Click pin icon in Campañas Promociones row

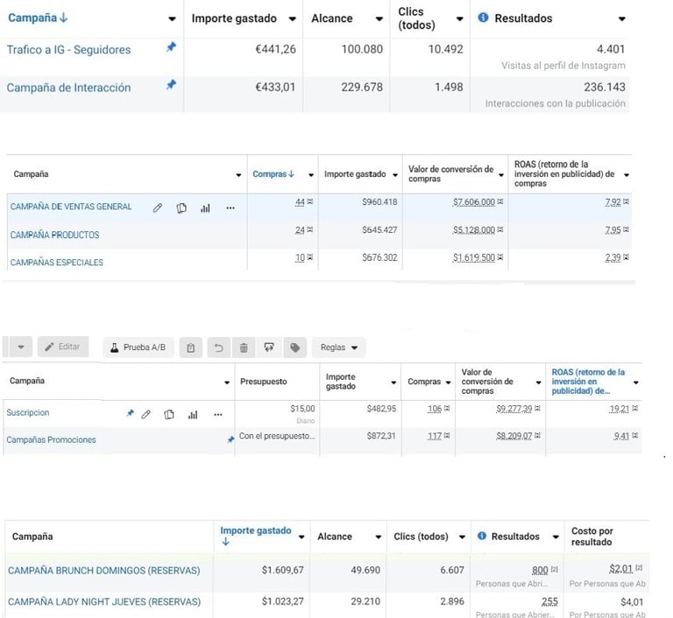point(231,439)
